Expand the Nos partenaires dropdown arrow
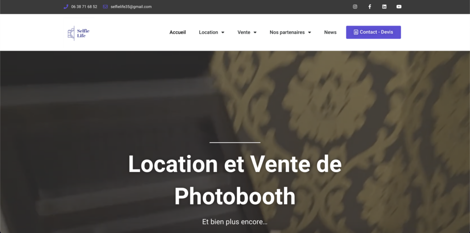The width and height of the screenshot is (470, 233). (x=310, y=33)
